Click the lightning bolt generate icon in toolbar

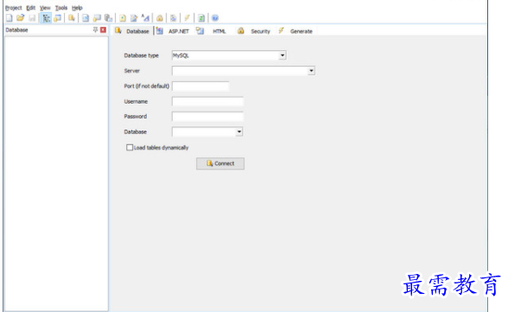(x=187, y=18)
